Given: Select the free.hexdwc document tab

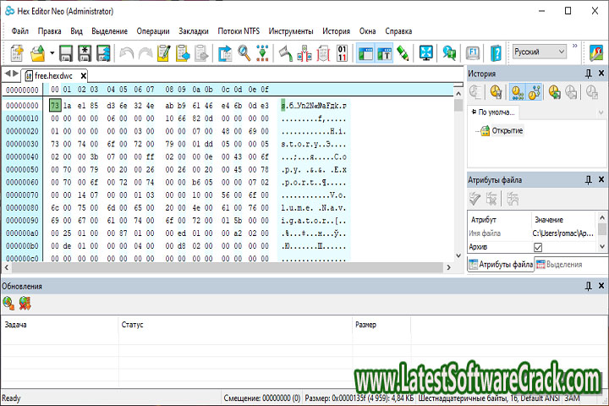Looking at the screenshot, I should click(x=53, y=76).
